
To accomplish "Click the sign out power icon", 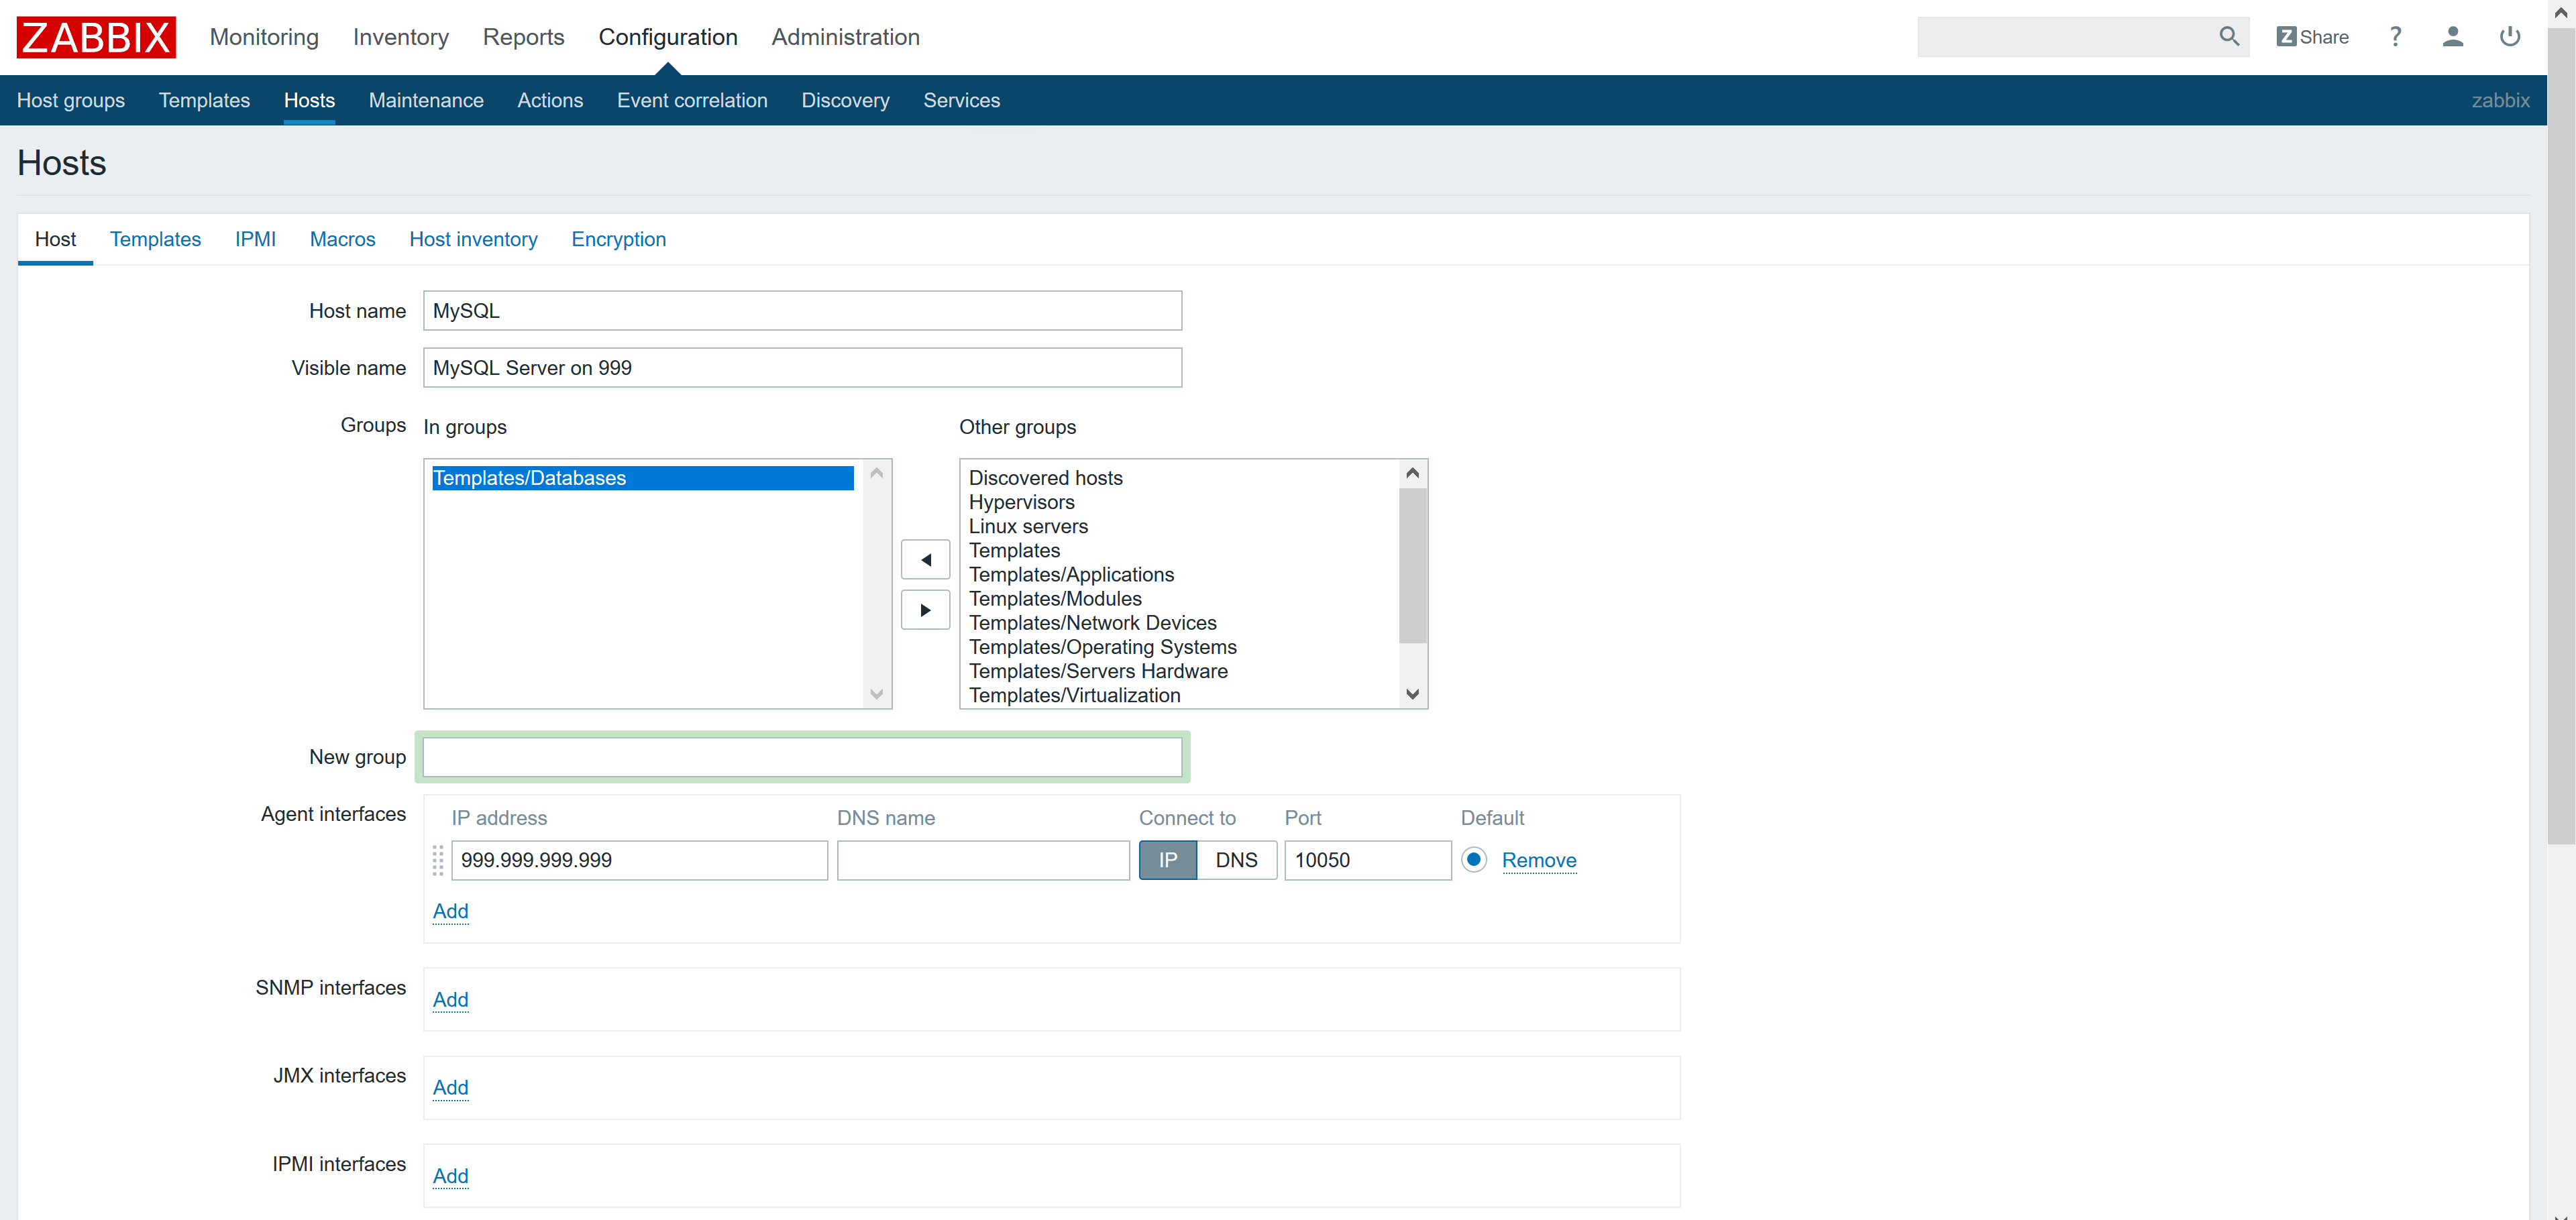I will 2509,37.
